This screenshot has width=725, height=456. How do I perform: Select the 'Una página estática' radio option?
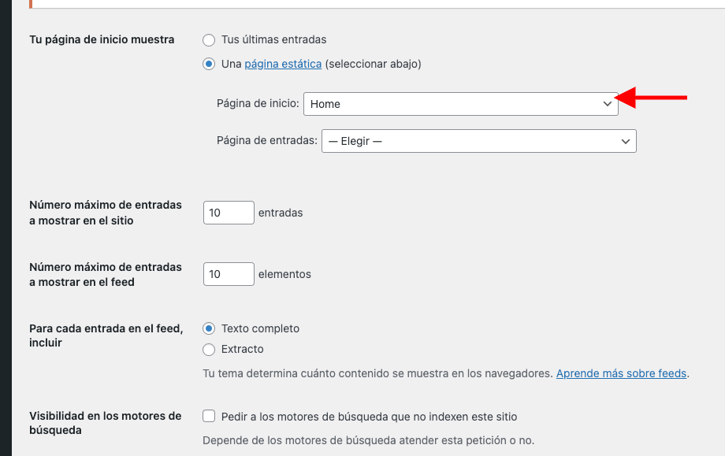(x=209, y=64)
